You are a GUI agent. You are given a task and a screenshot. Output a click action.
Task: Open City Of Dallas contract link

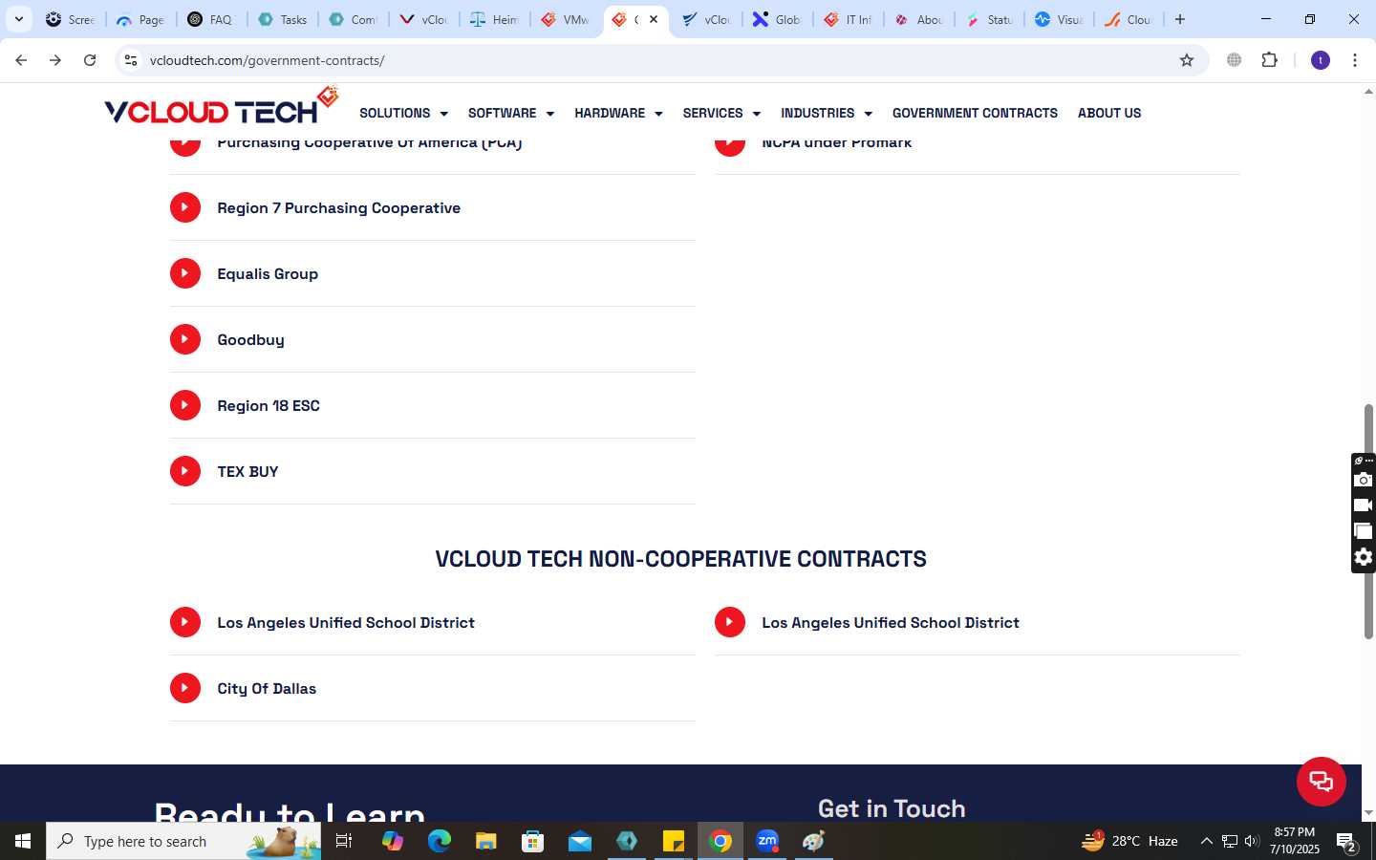click(267, 688)
